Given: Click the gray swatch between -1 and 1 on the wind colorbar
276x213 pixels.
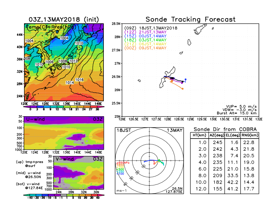Looking at the screenshot, I should [64, 195].
